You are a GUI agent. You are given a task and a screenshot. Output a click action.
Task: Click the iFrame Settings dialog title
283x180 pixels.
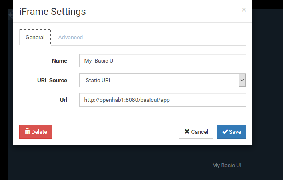click(x=52, y=12)
